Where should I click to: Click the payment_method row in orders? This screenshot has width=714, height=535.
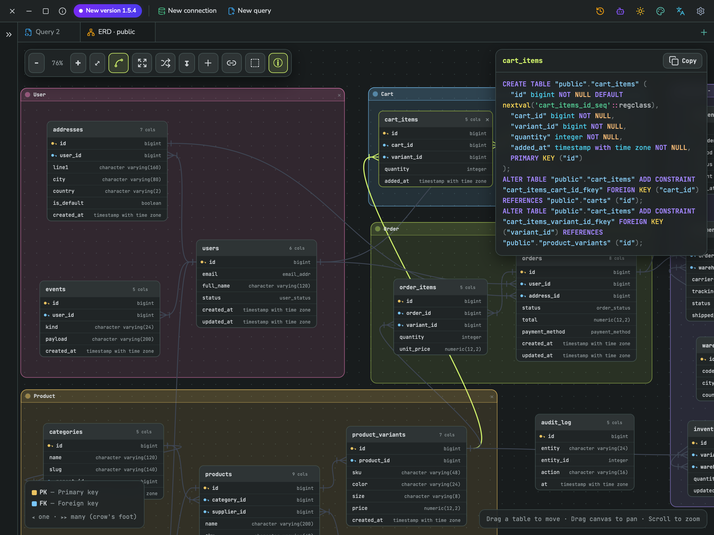[x=576, y=332]
